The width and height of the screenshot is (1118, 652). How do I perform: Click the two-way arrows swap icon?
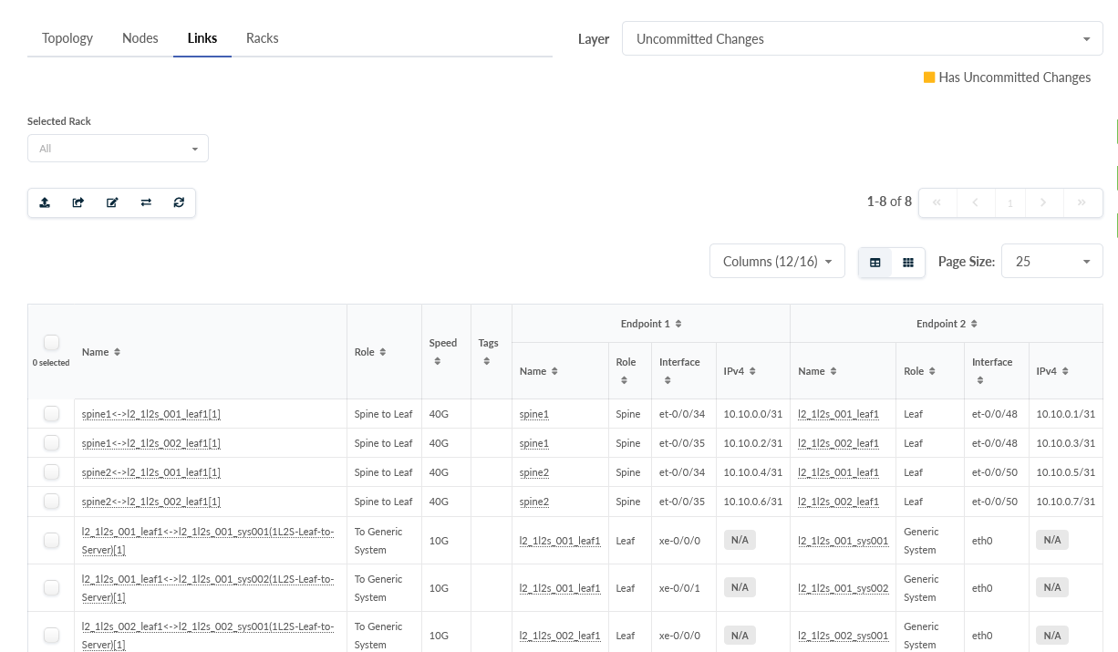coord(146,202)
